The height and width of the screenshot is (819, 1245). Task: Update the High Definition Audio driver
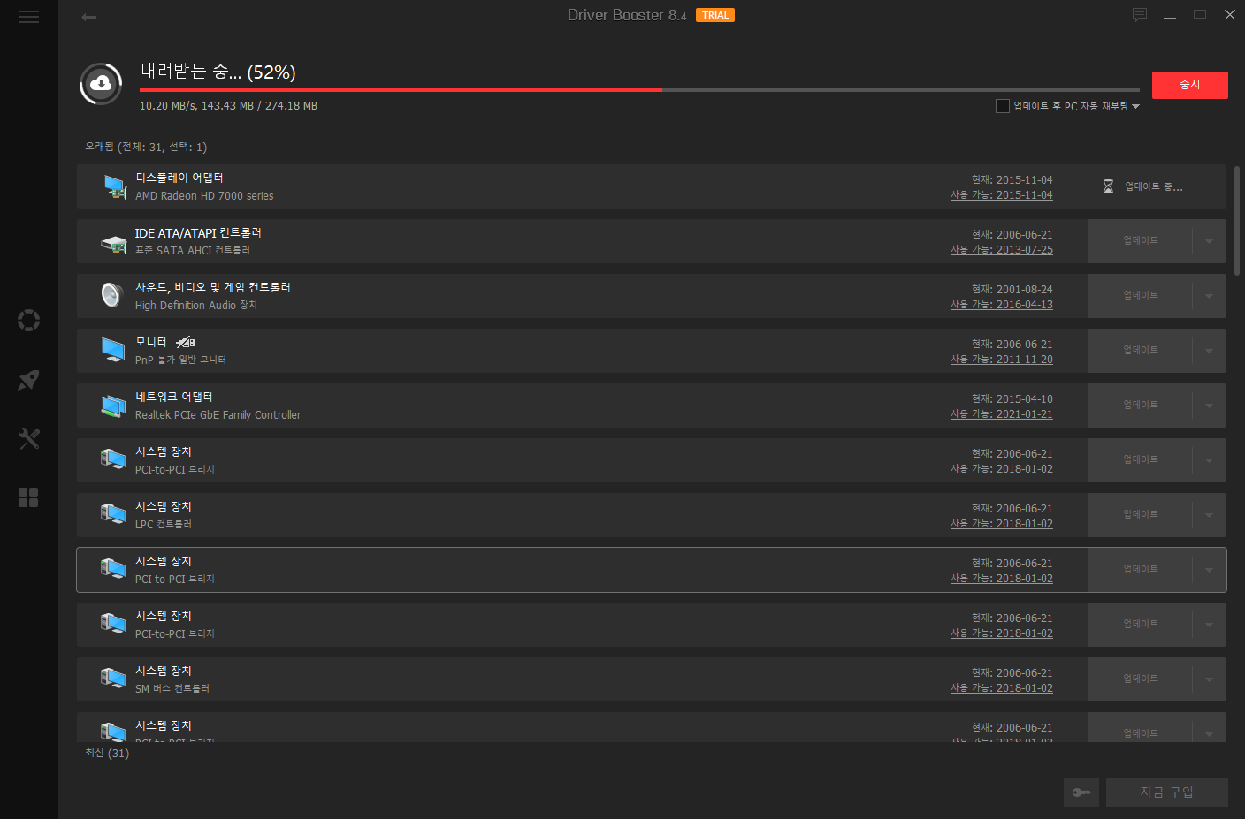click(x=1140, y=296)
